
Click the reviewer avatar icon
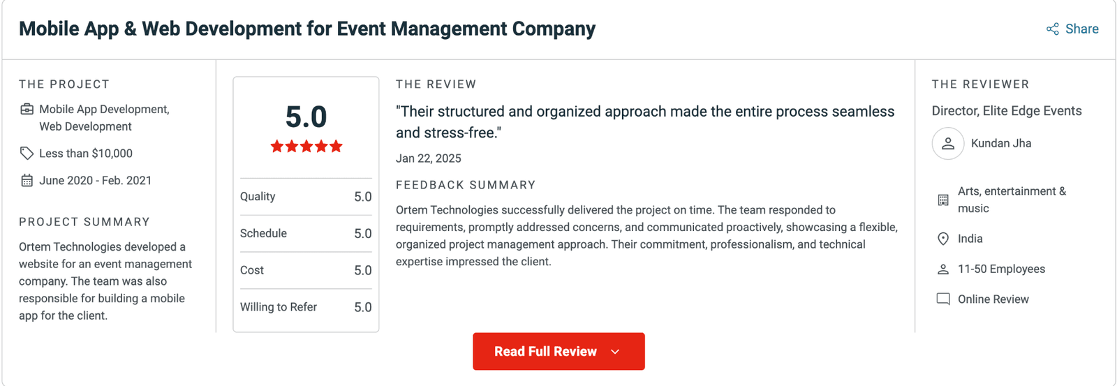pyautogui.click(x=947, y=144)
